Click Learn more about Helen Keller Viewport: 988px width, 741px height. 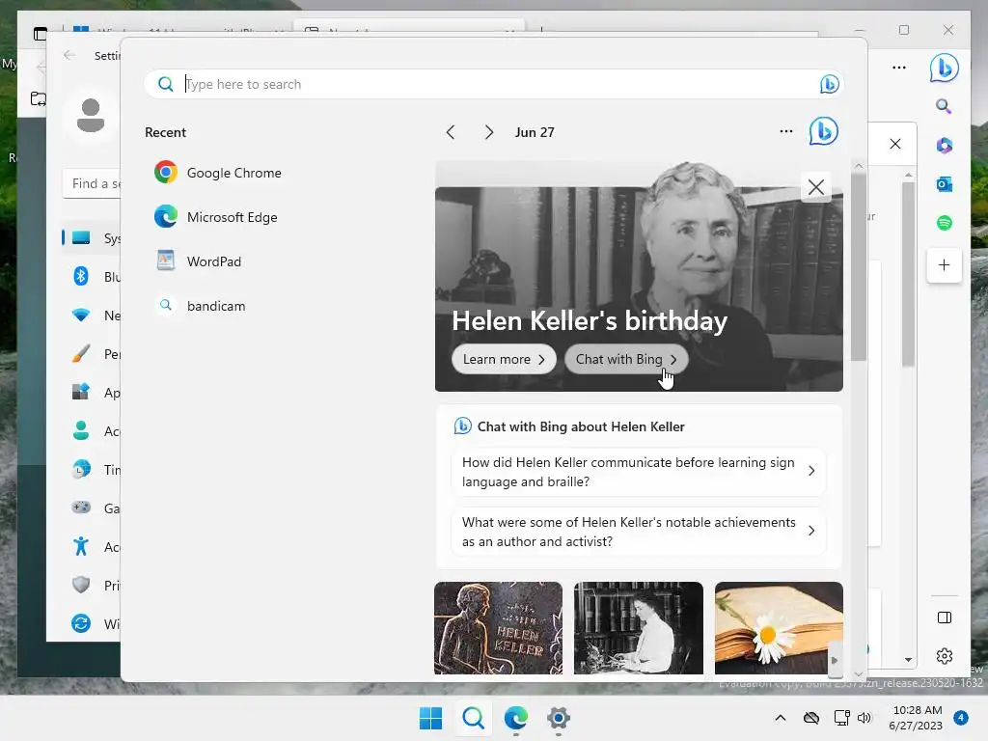pos(504,359)
